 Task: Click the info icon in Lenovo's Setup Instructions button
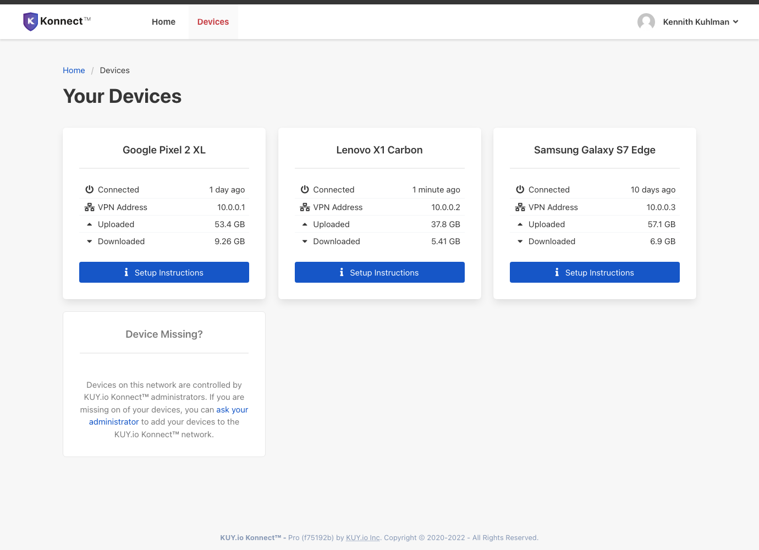tap(341, 272)
